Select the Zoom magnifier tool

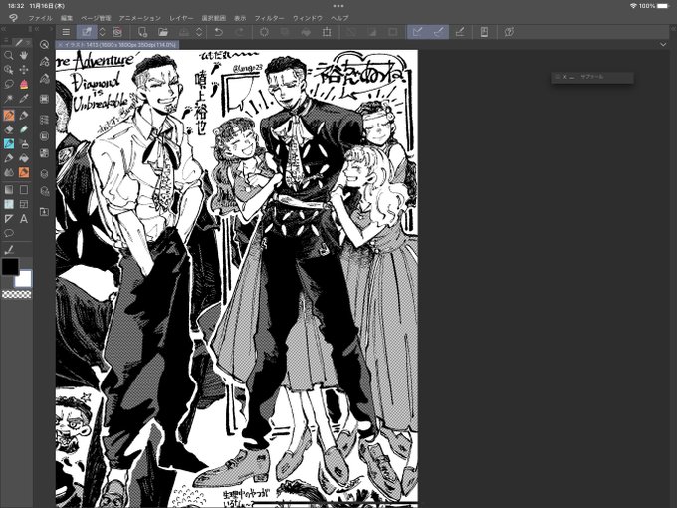click(9, 55)
